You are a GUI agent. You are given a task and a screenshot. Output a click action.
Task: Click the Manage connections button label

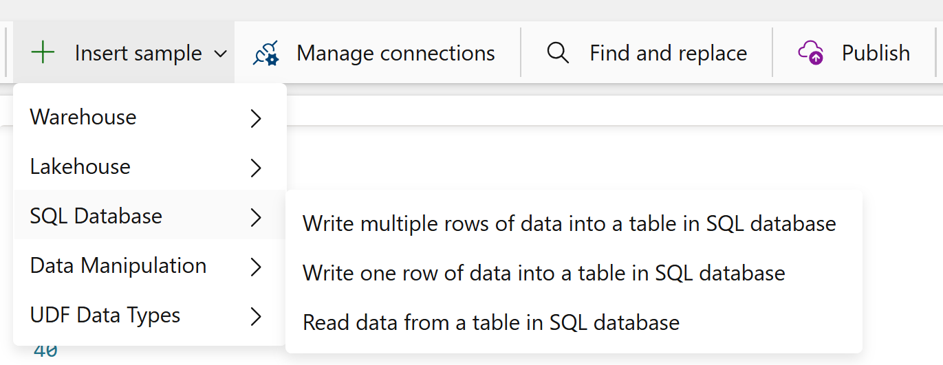coord(395,53)
